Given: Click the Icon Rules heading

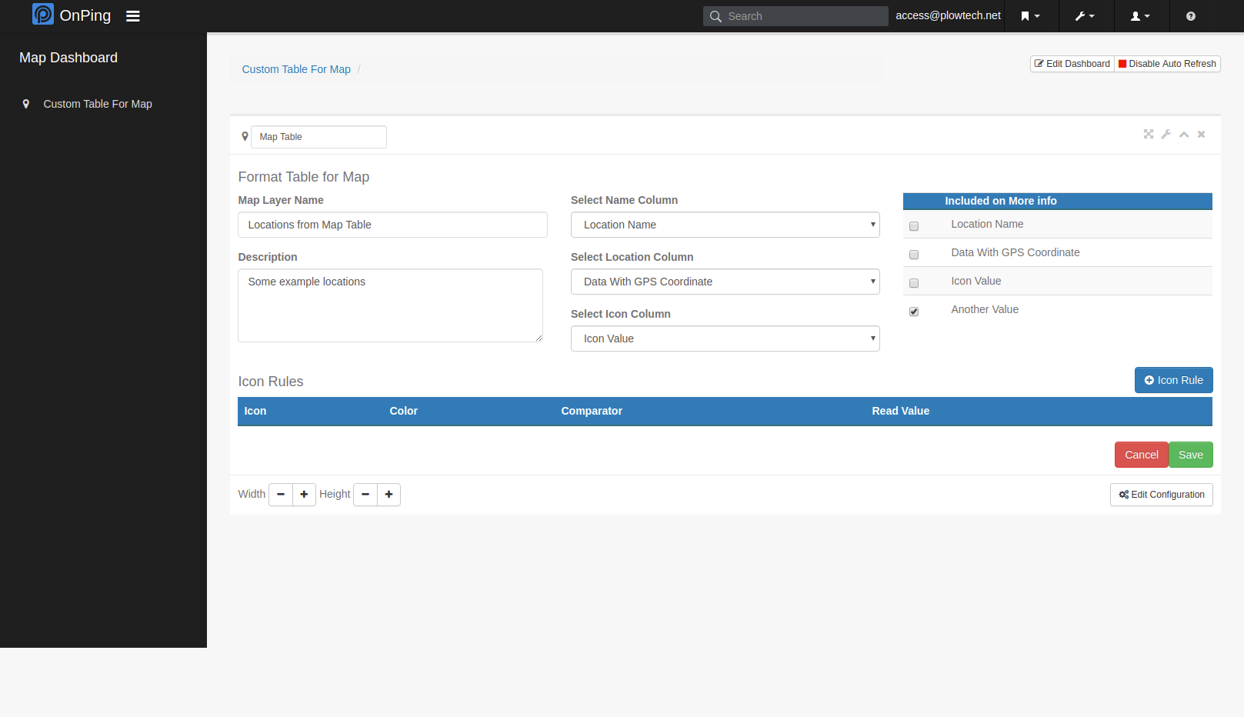Looking at the screenshot, I should click(x=271, y=382).
